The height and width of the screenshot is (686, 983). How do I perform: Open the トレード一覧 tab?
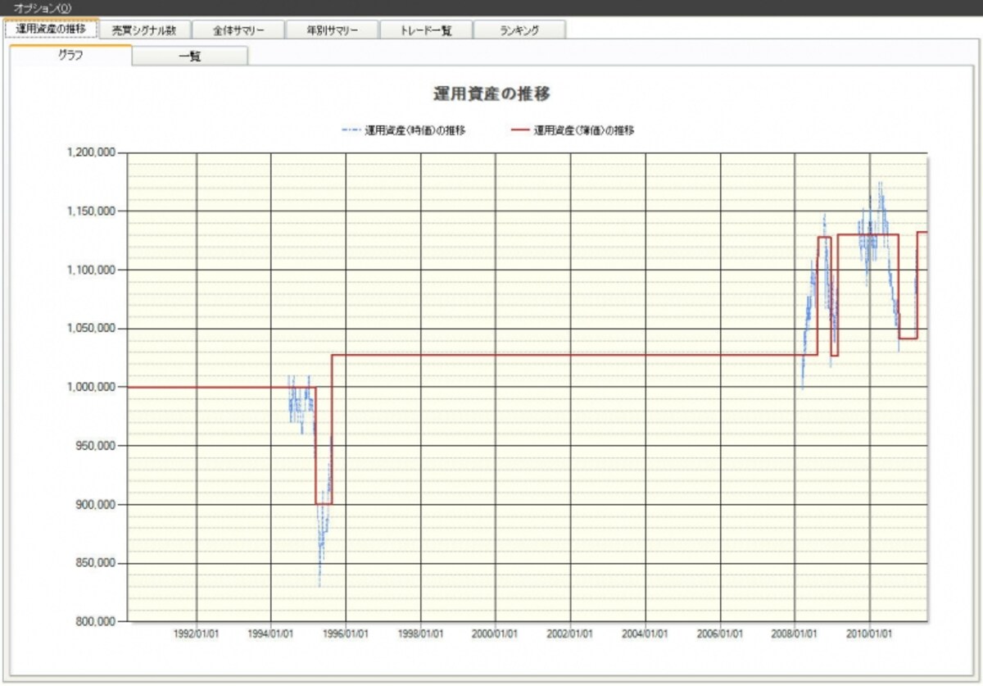[425, 30]
